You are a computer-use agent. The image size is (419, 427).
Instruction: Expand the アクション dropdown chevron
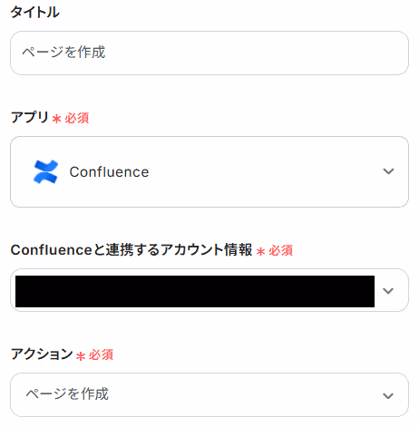pos(388,395)
